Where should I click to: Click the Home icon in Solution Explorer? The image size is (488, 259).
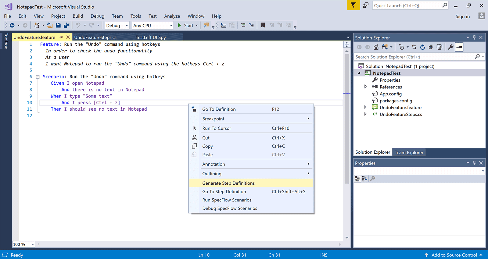(376, 47)
